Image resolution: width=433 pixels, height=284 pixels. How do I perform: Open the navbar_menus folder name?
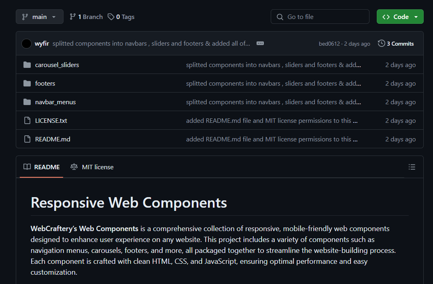[x=55, y=102]
